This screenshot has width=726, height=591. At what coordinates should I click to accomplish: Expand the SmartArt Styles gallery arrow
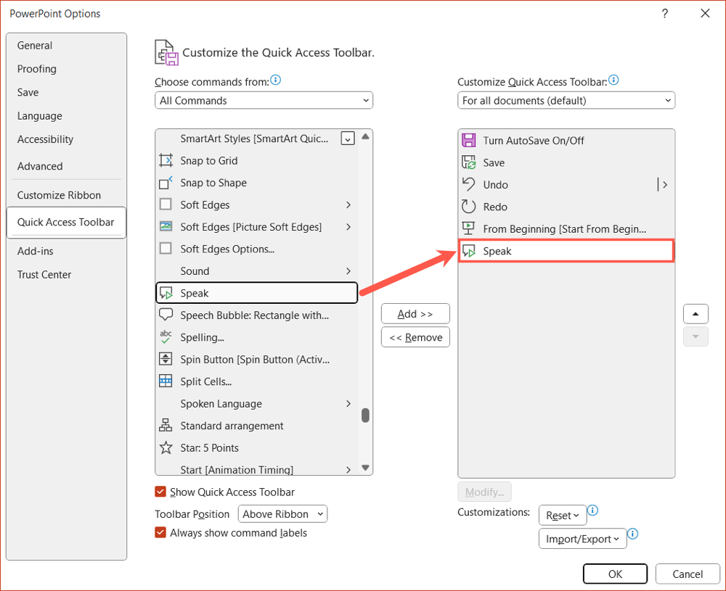point(348,139)
